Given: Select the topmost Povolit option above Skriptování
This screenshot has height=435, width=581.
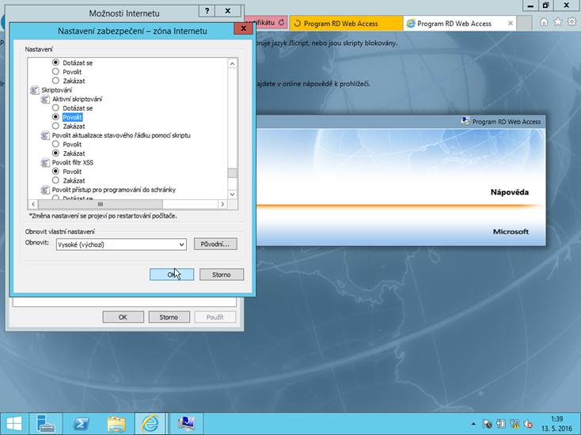Looking at the screenshot, I should pyautogui.click(x=55, y=71).
